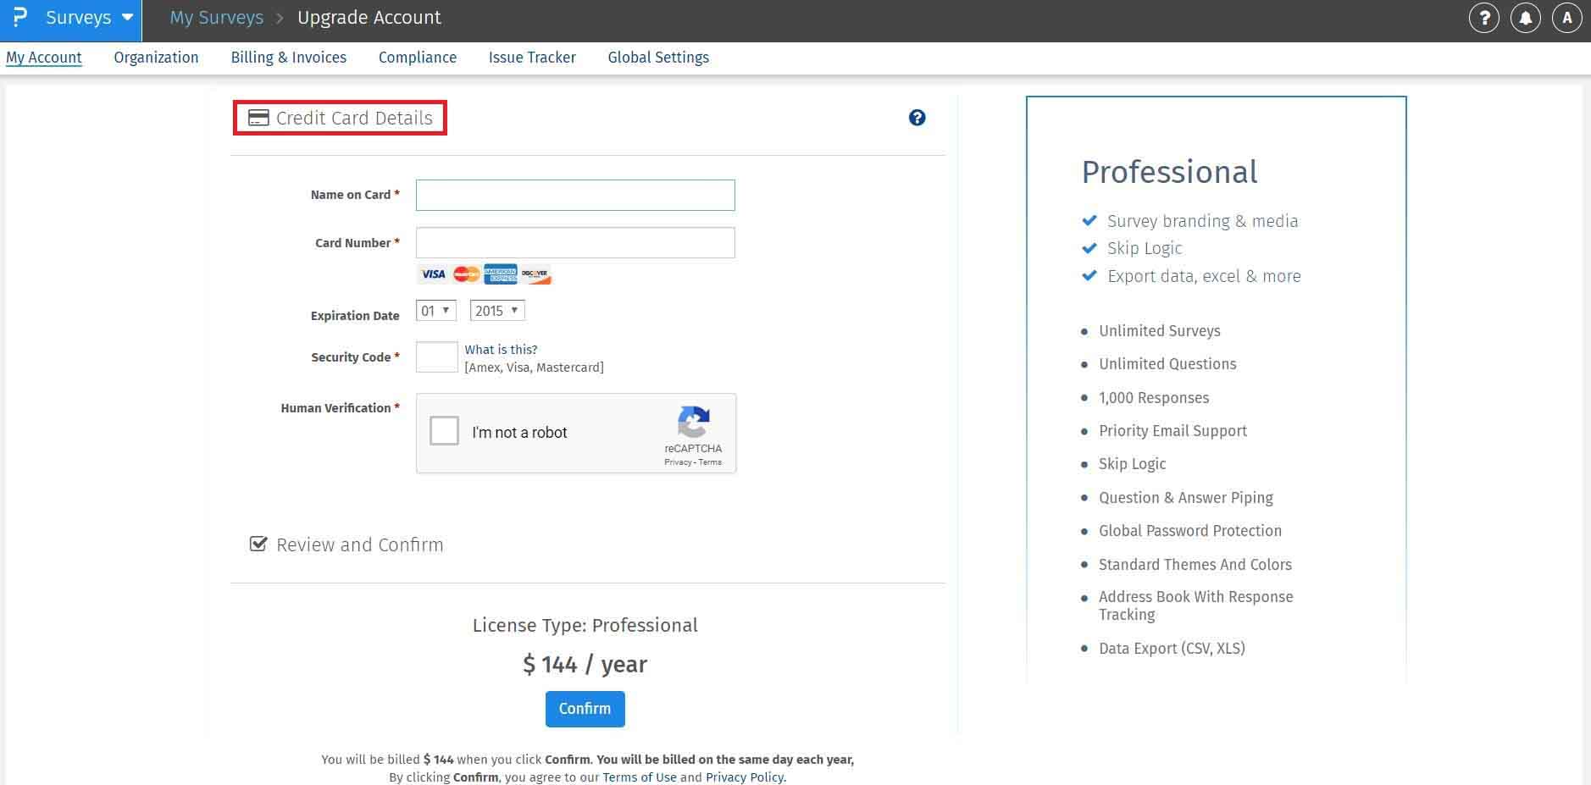The height and width of the screenshot is (785, 1591).
Task: Open the expiration month dropdown
Action: tap(436, 311)
